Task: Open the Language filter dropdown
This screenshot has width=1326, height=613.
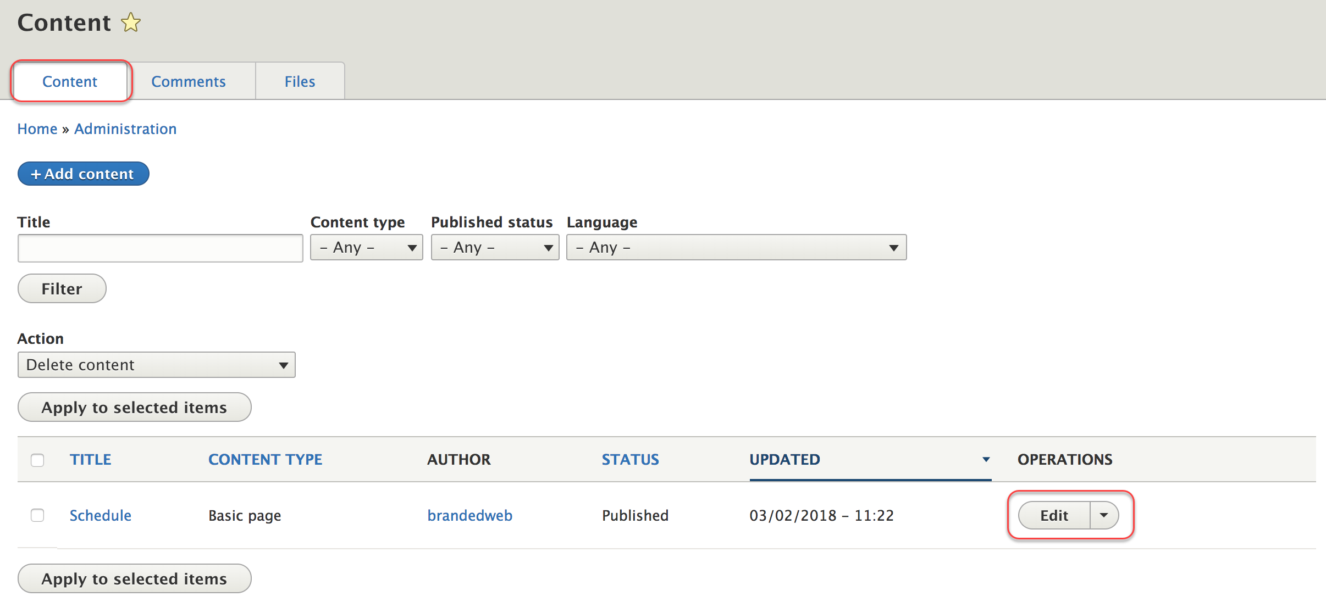Action: 736,248
